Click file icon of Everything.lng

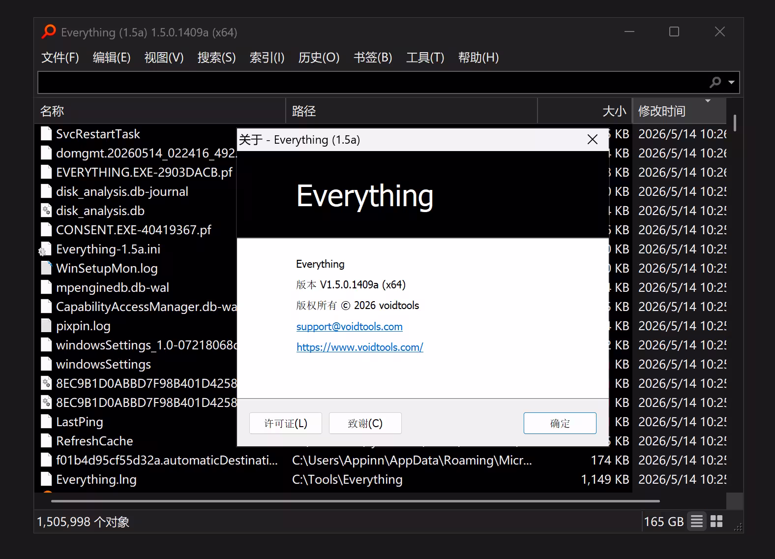tap(46, 479)
